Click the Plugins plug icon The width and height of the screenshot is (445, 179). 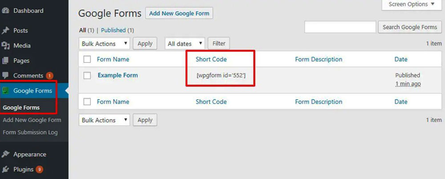(6, 169)
